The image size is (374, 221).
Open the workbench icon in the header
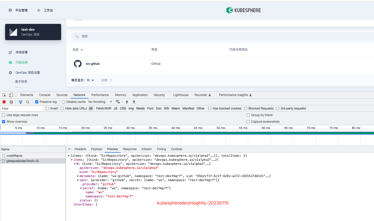click(x=39, y=10)
